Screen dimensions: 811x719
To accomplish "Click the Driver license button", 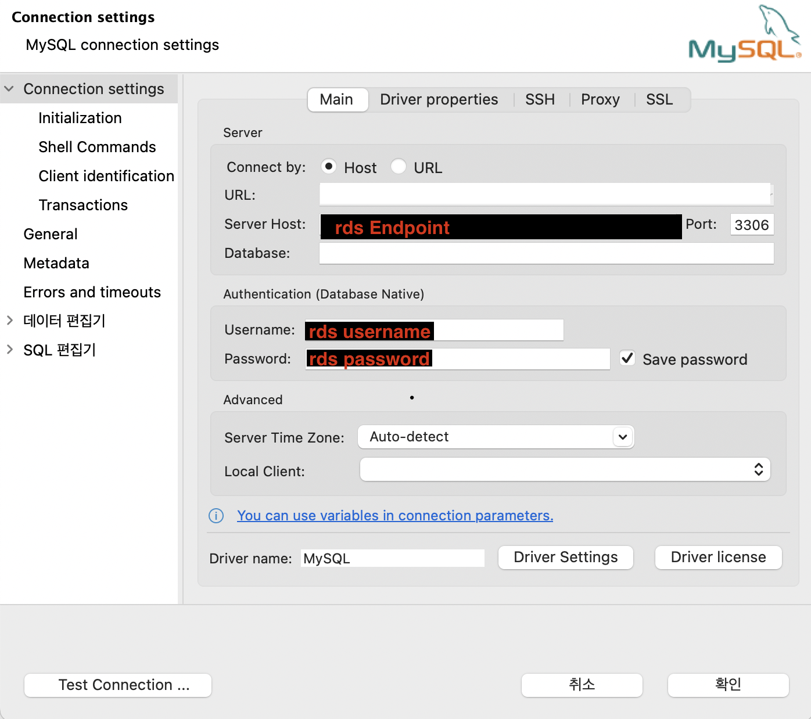I will click(x=719, y=558).
